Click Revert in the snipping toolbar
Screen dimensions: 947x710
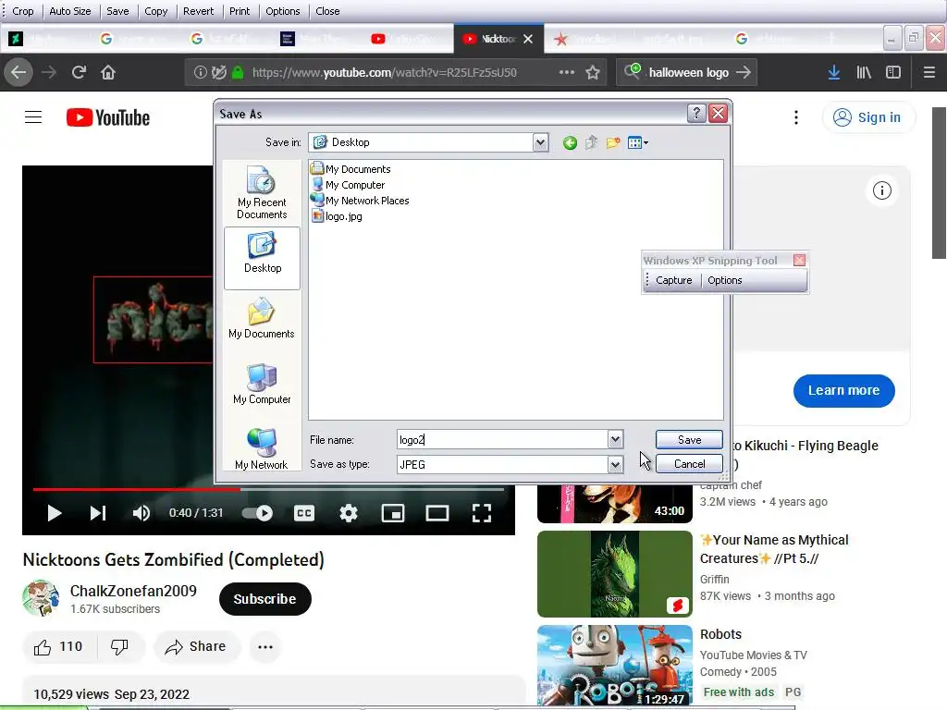click(198, 11)
